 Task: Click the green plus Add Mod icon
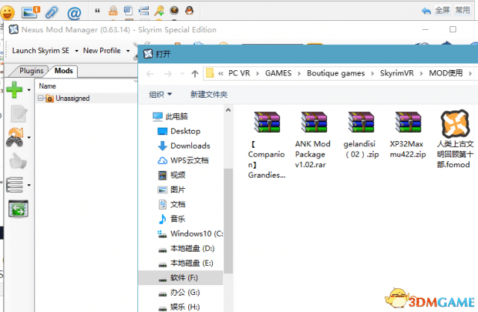click(x=14, y=90)
